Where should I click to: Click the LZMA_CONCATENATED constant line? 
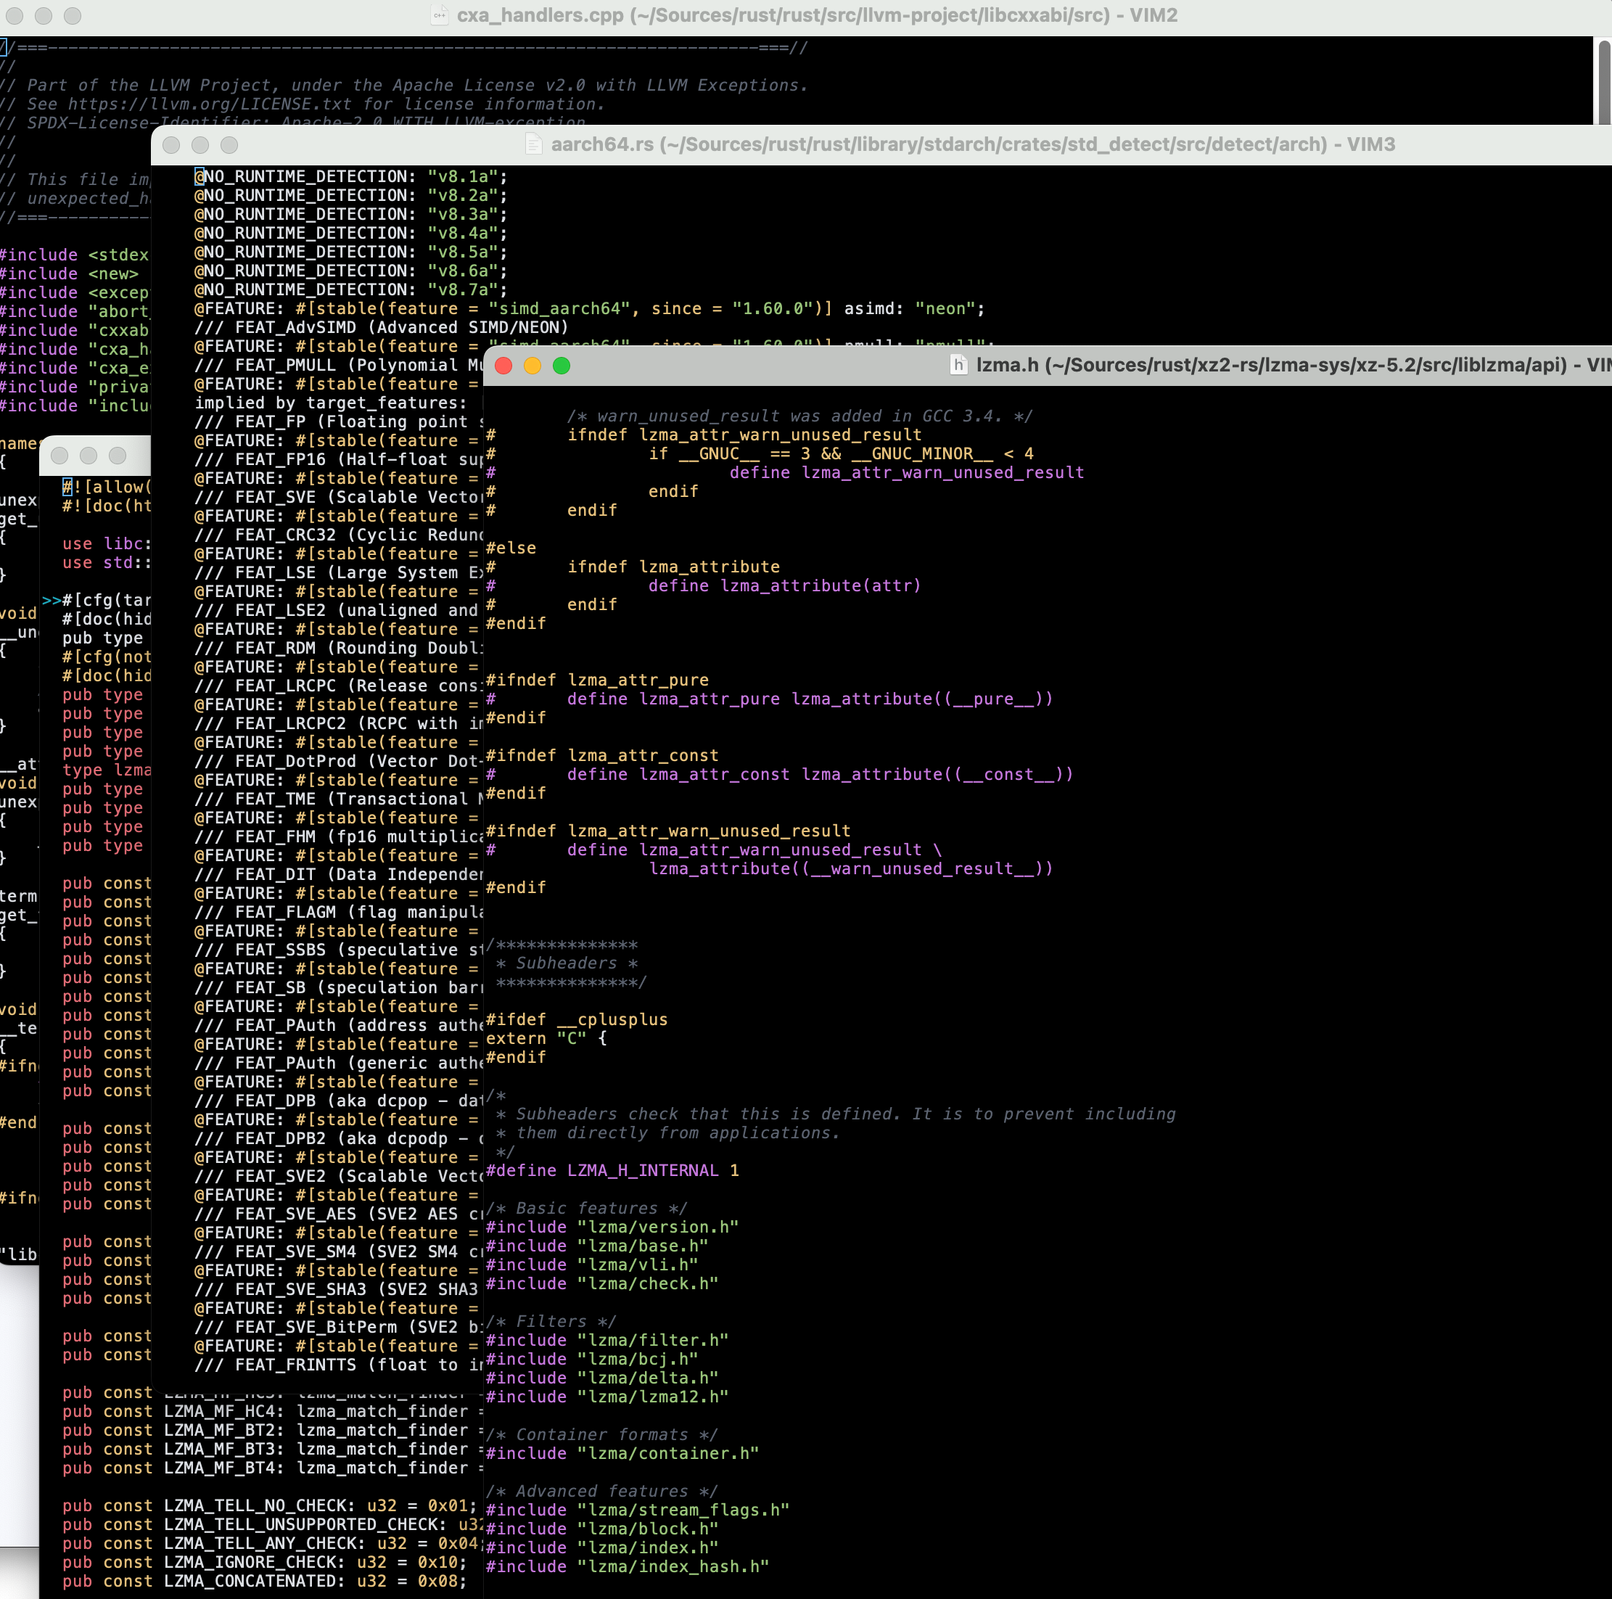click(x=265, y=1582)
